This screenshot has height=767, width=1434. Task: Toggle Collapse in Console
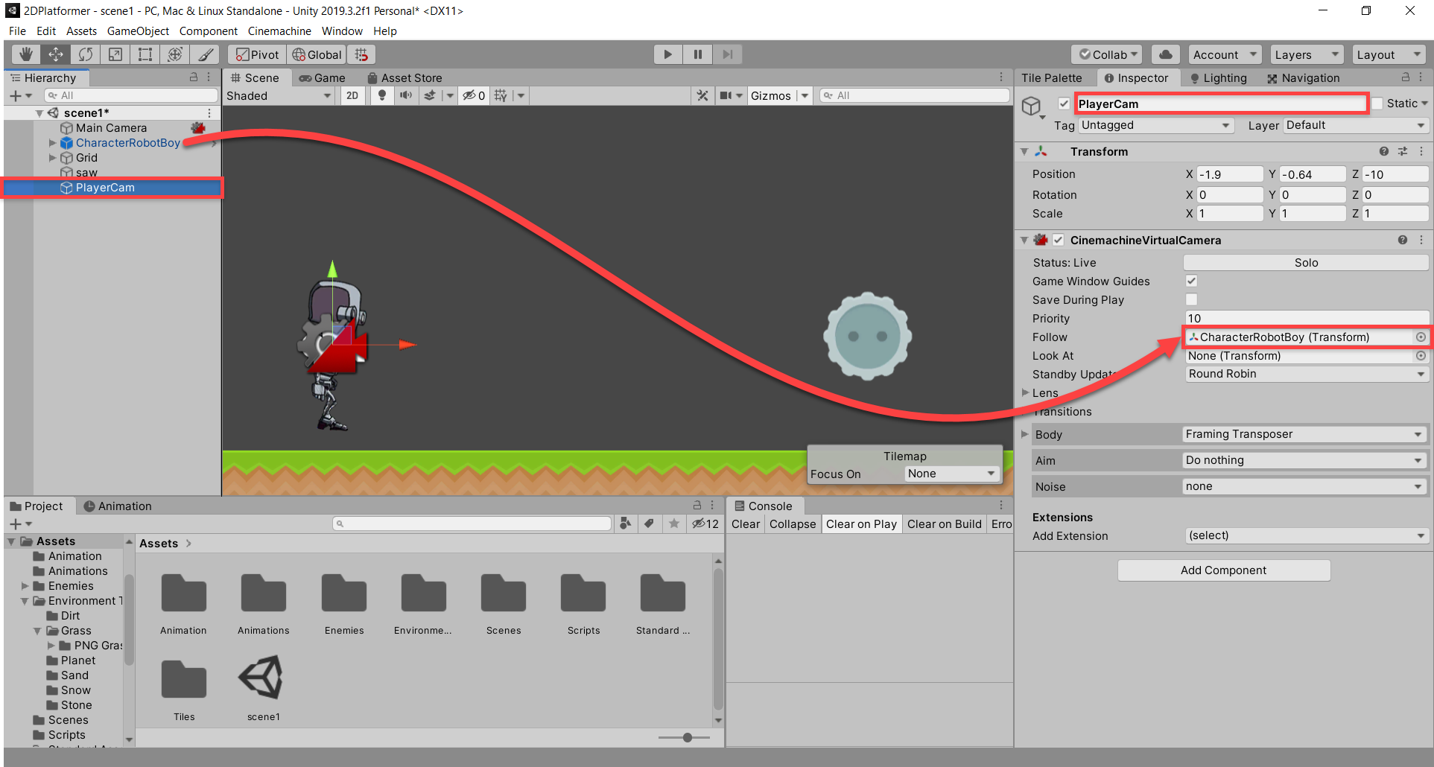point(793,524)
